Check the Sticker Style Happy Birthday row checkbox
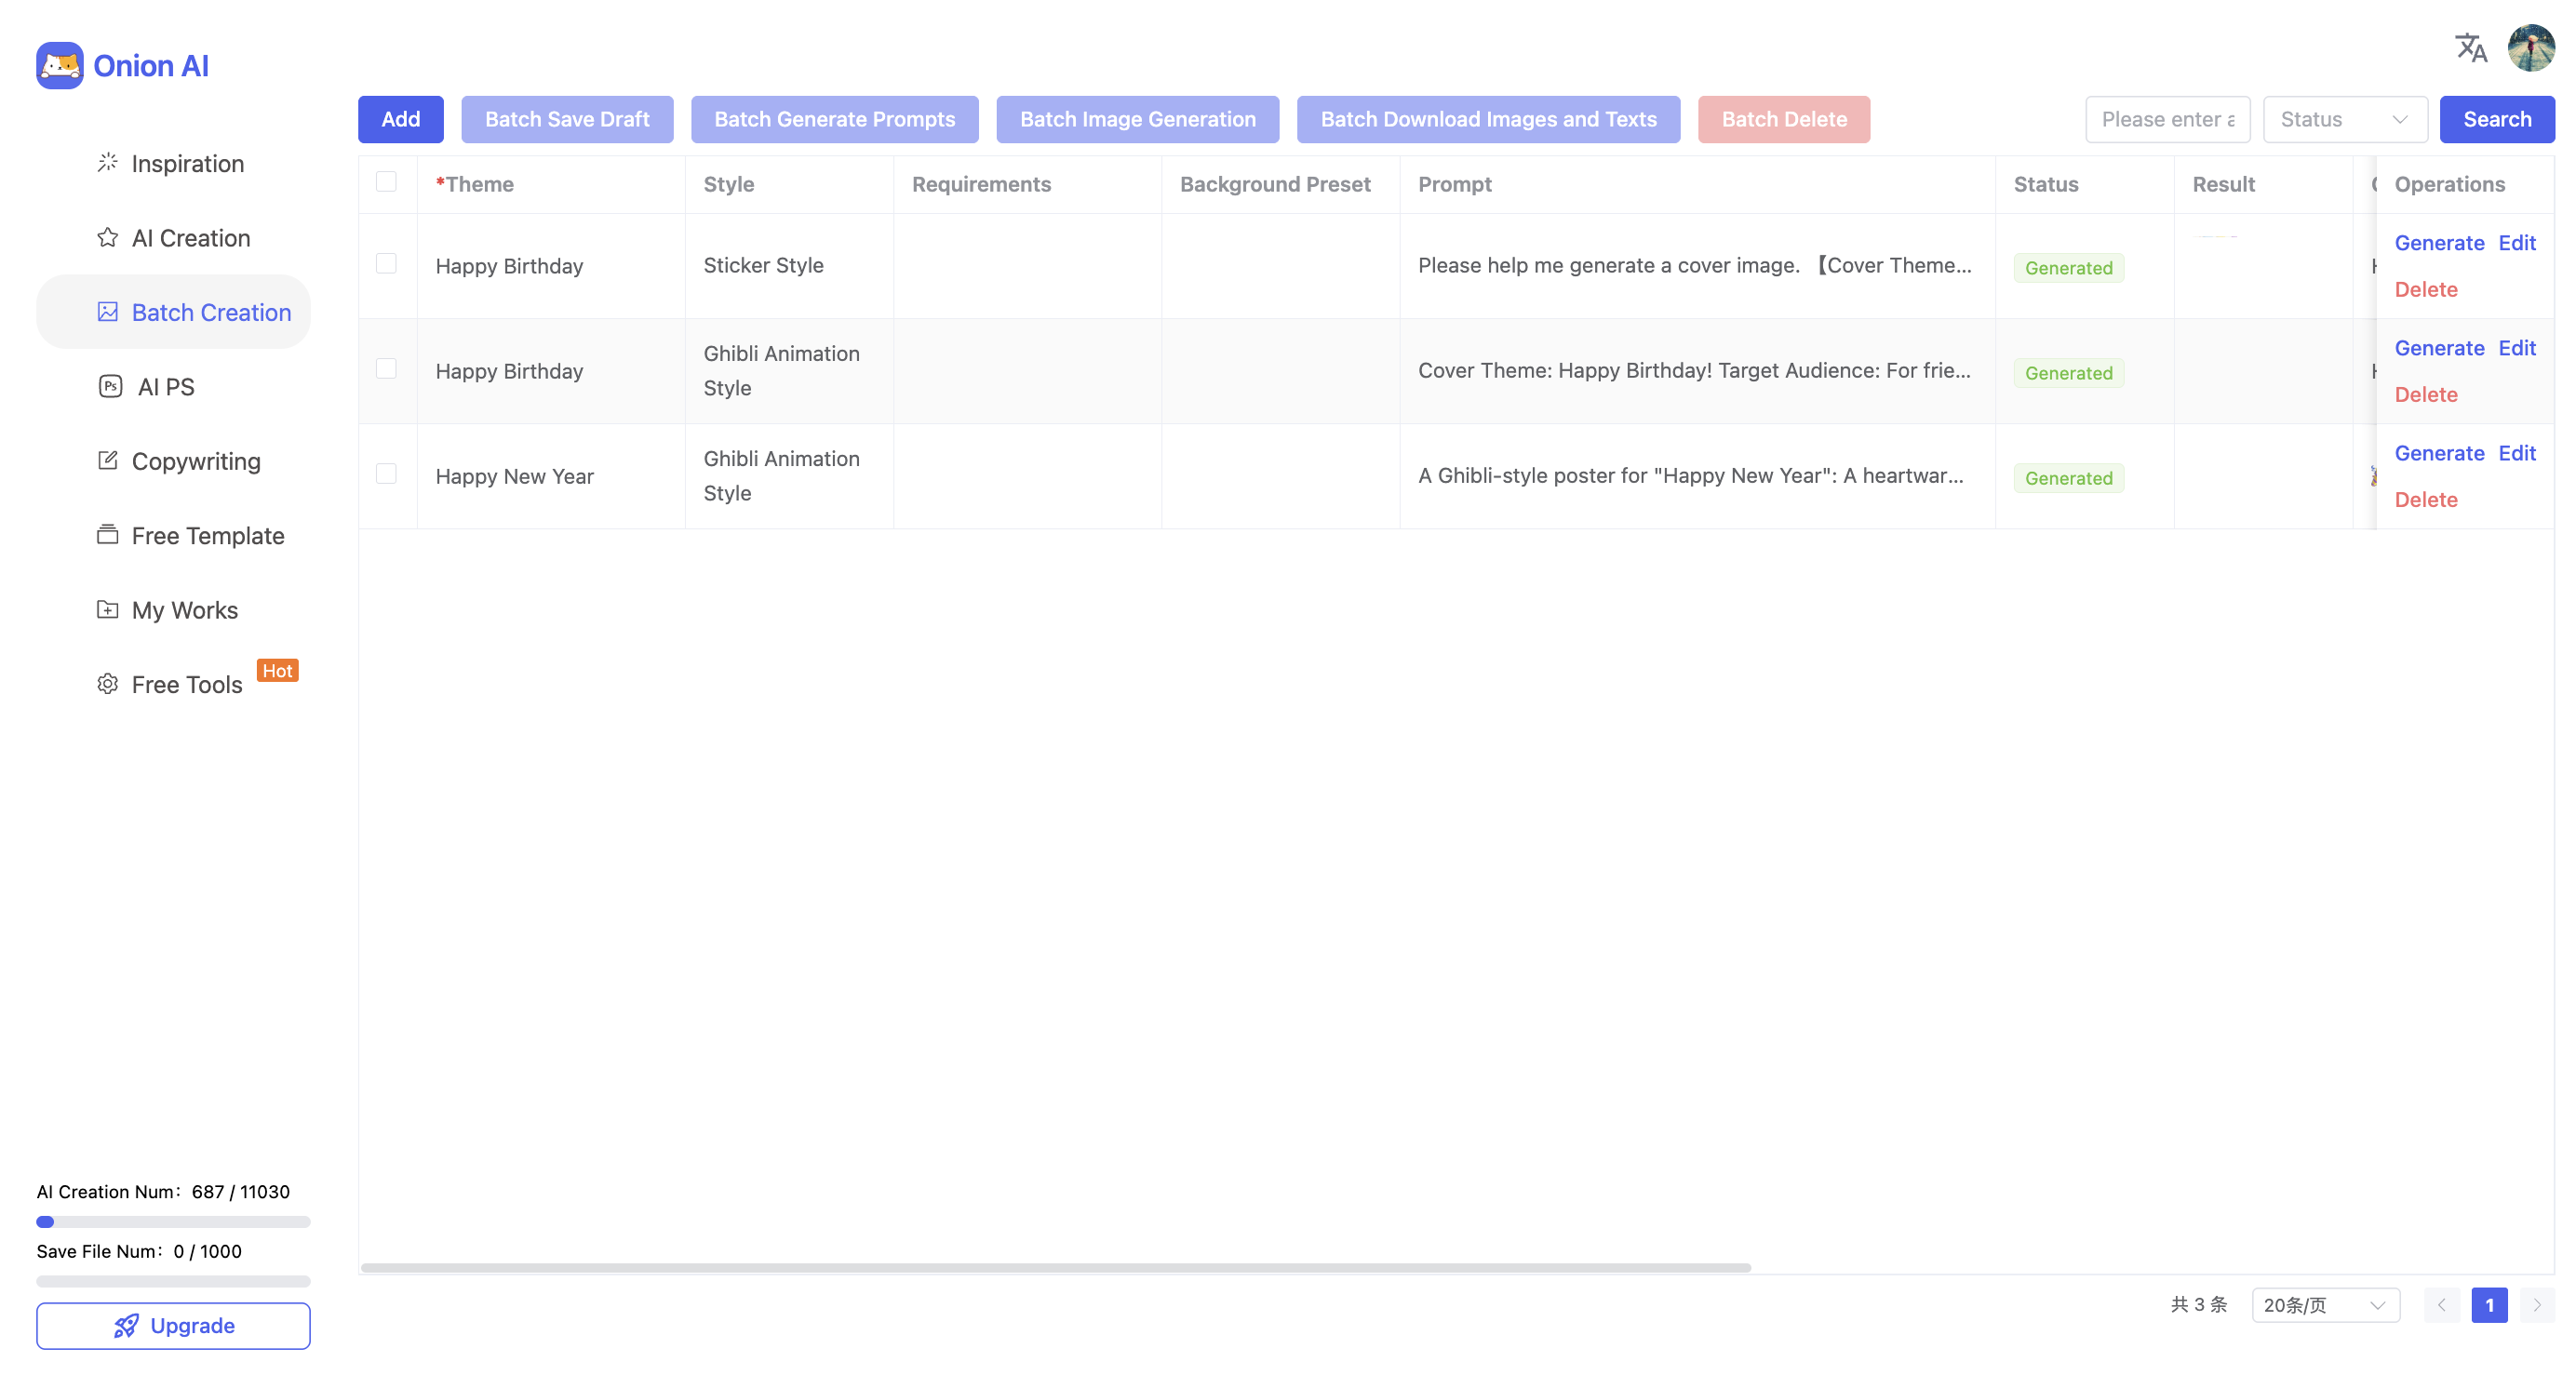 point(386,264)
